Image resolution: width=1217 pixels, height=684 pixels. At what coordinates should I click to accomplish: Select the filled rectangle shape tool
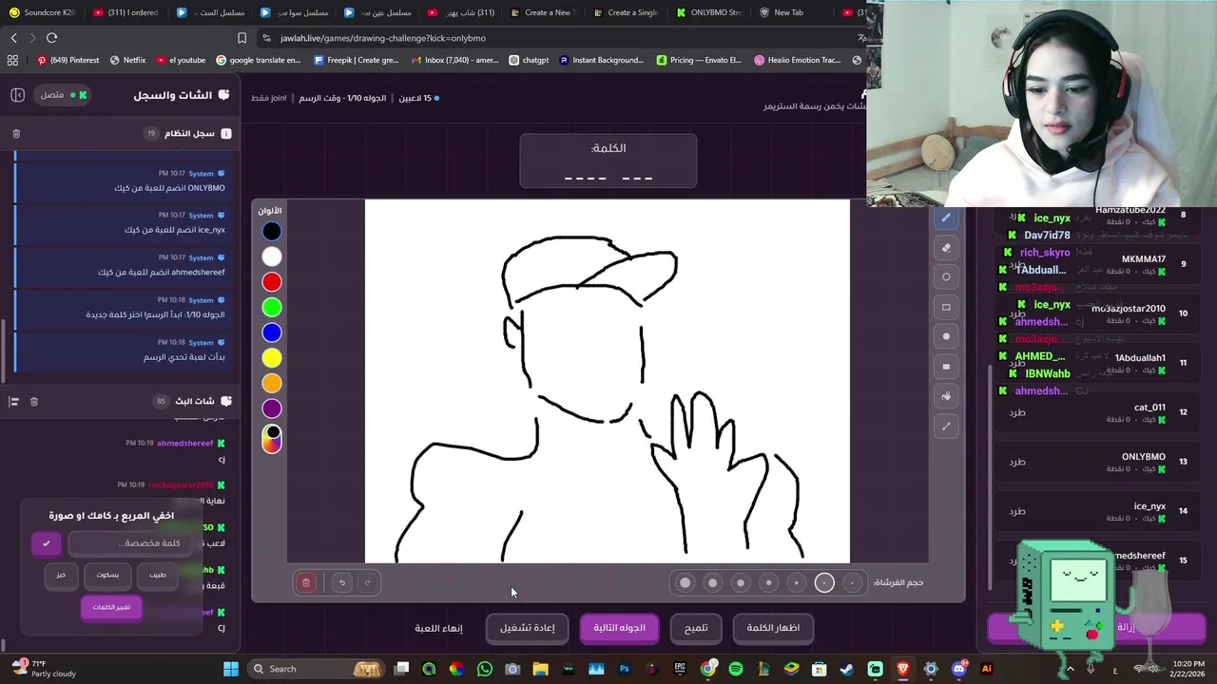point(946,367)
